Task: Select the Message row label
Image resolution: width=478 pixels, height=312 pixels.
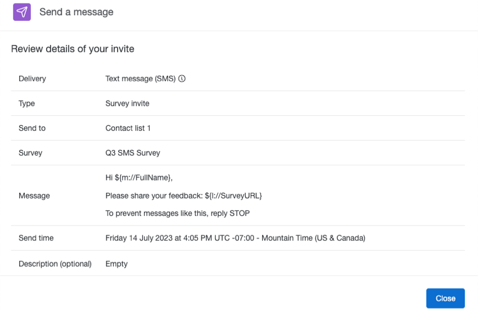Action: click(x=34, y=196)
